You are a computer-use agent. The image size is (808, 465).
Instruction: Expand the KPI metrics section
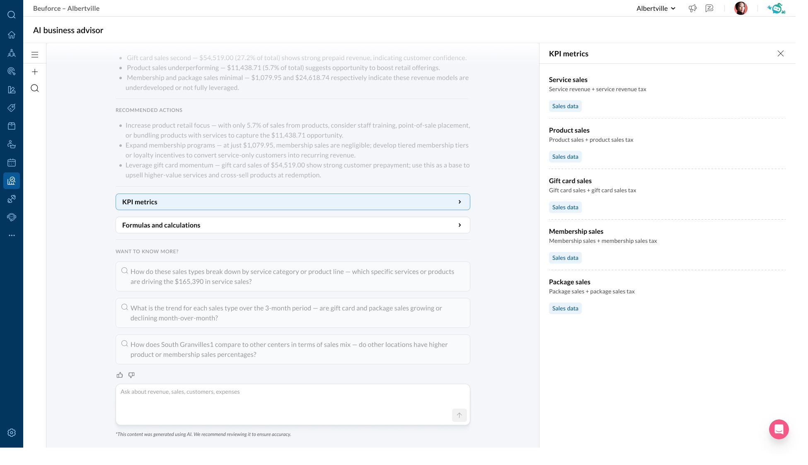coord(293,202)
